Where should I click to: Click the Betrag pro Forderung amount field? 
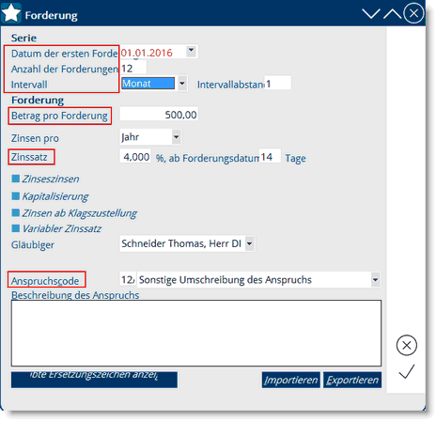[159, 115]
